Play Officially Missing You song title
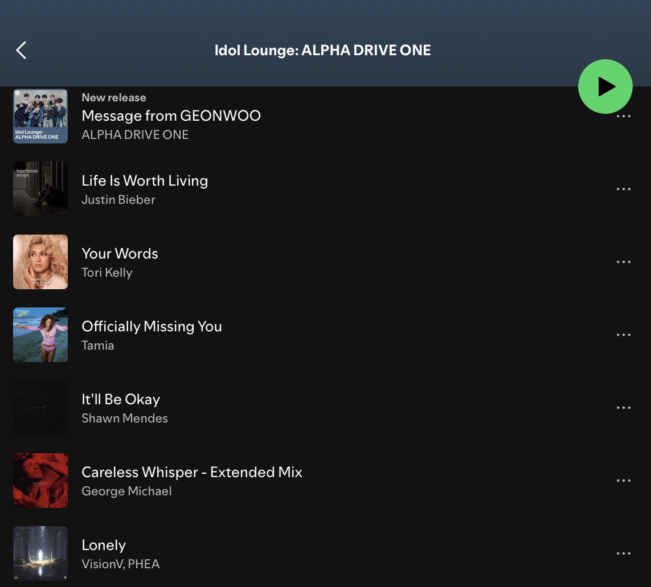Viewport: 651px width, 587px height. click(x=152, y=327)
